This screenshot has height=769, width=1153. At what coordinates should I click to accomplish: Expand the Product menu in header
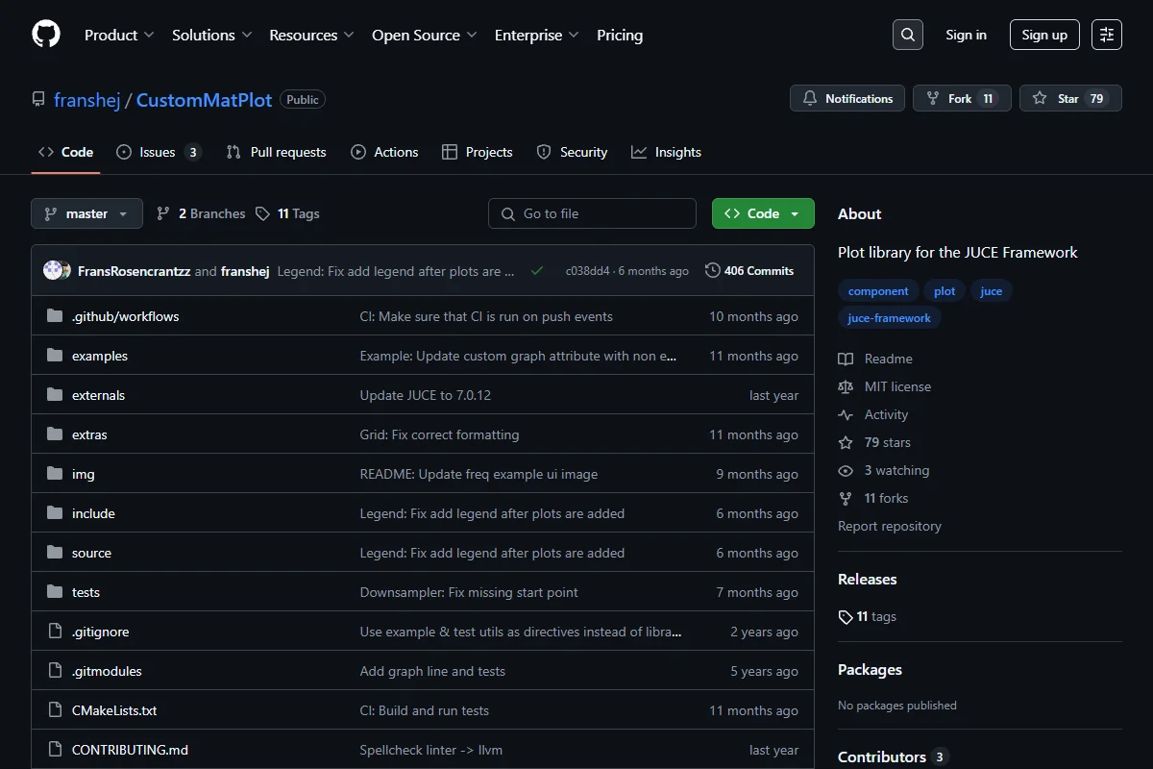119,35
